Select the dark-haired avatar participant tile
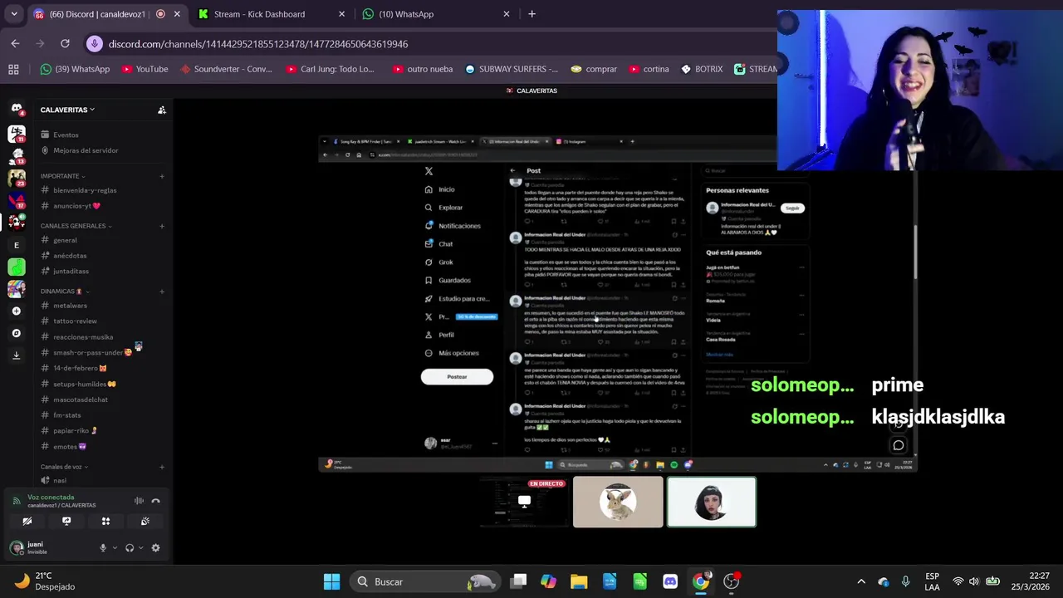 (712, 502)
